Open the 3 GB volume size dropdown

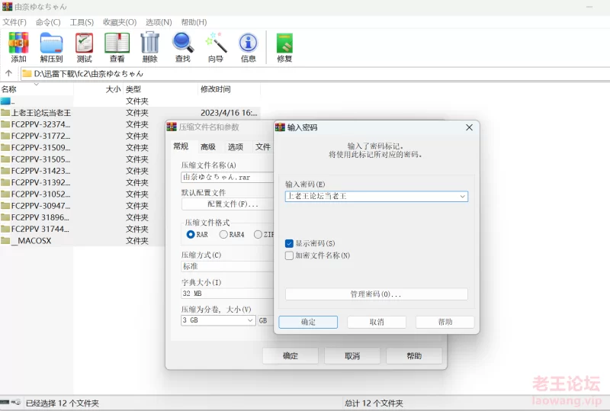[x=250, y=320]
